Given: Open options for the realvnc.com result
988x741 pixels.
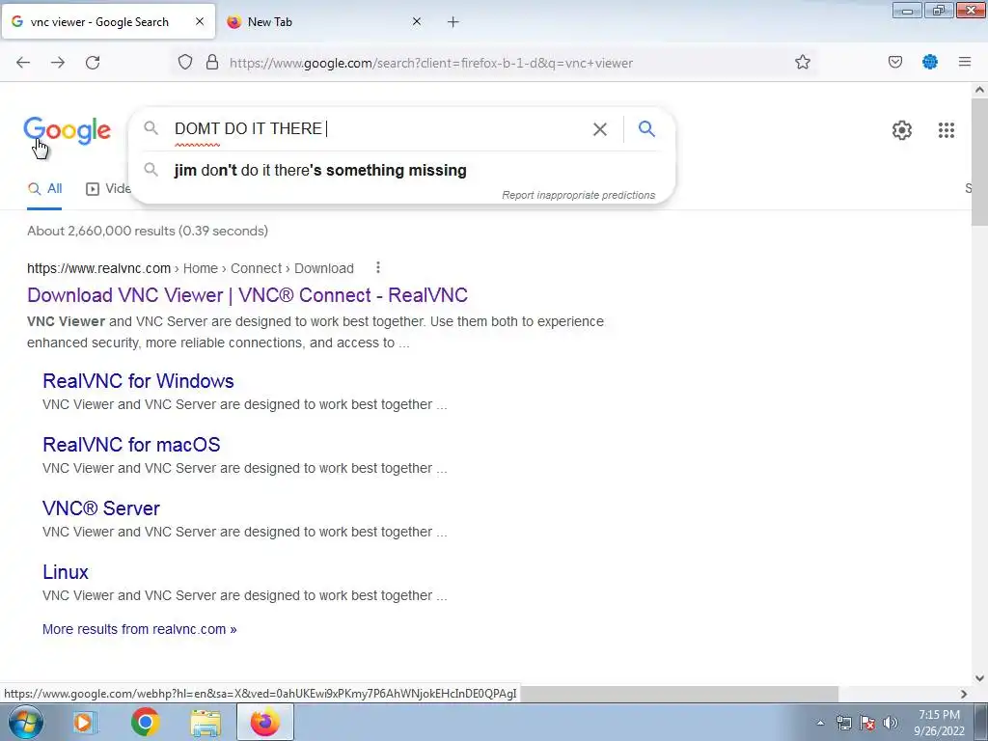Looking at the screenshot, I should [378, 268].
